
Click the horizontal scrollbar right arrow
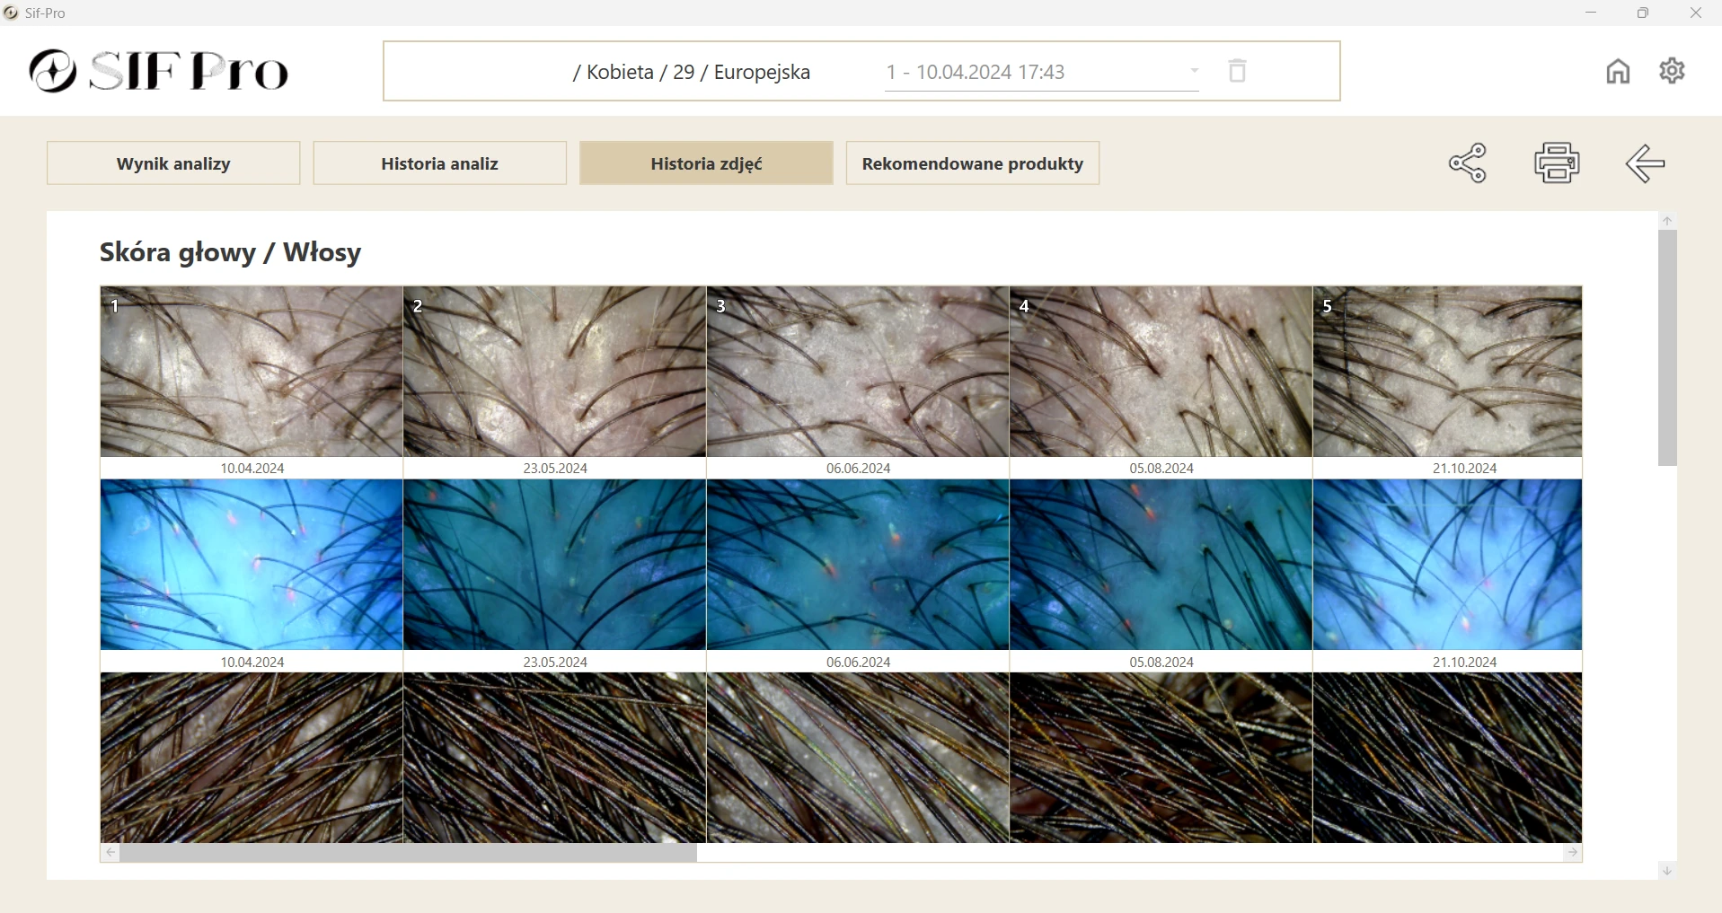(1572, 853)
